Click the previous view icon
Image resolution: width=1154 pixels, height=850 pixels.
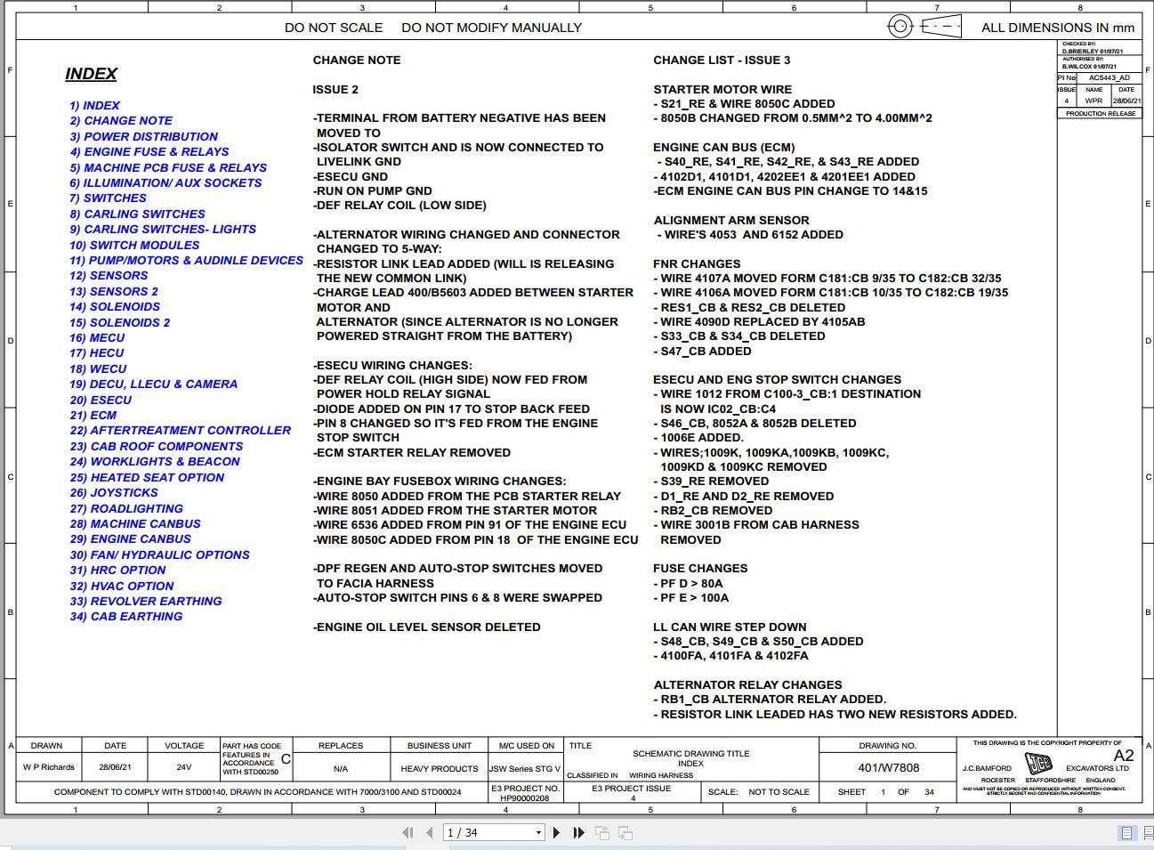coord(602,833)
